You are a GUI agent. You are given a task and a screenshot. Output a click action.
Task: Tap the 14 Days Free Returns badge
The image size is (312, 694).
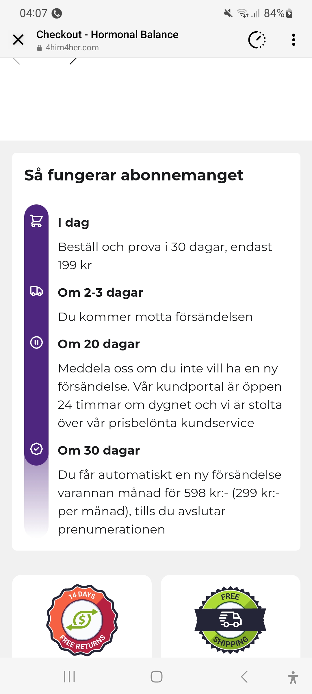point(82,620)
